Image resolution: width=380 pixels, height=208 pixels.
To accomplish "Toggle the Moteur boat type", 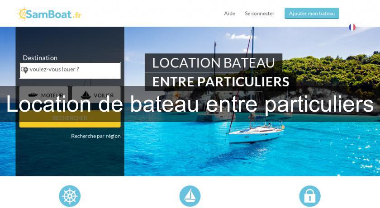I will [43, 95].
